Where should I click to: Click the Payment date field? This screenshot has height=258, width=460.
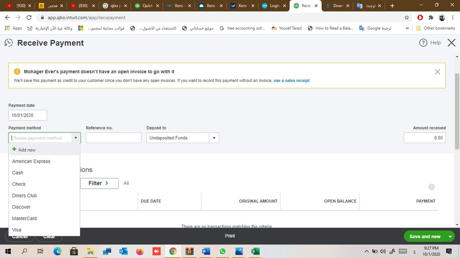coord(27,115)
